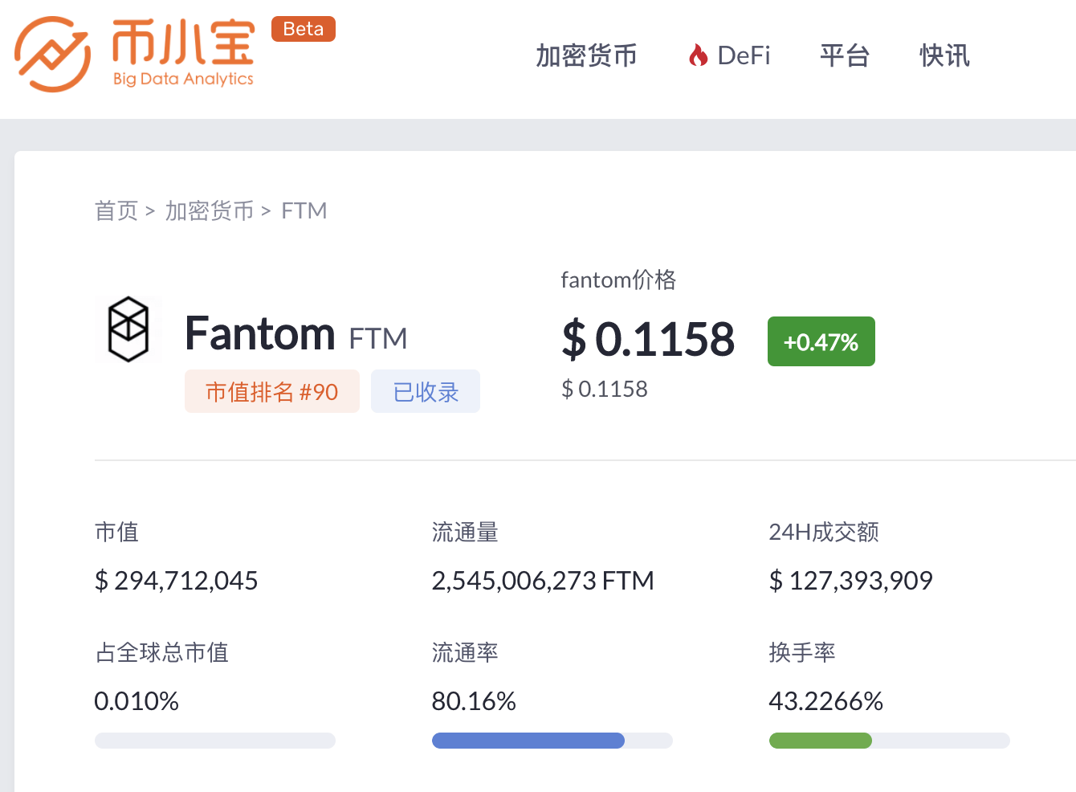Screen dimensions: 1076x792
Task: Click the Big Data Analytics tagline
Action: (183, 79)
